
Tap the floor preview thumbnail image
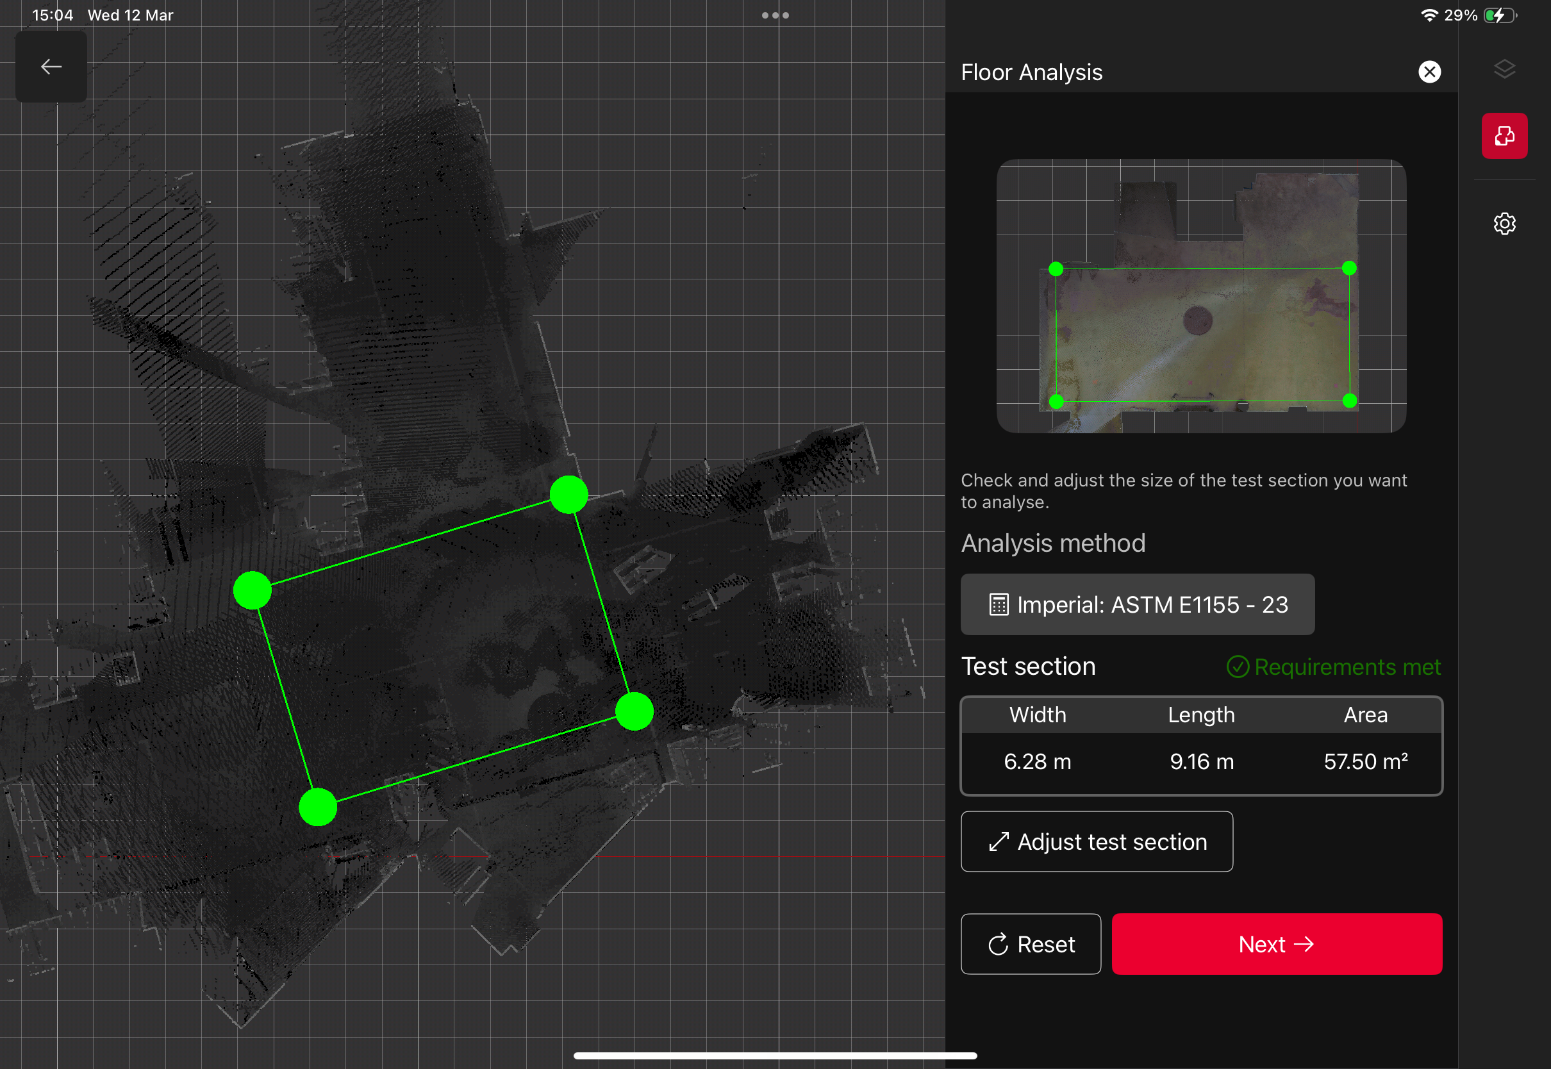point(1201,295)
